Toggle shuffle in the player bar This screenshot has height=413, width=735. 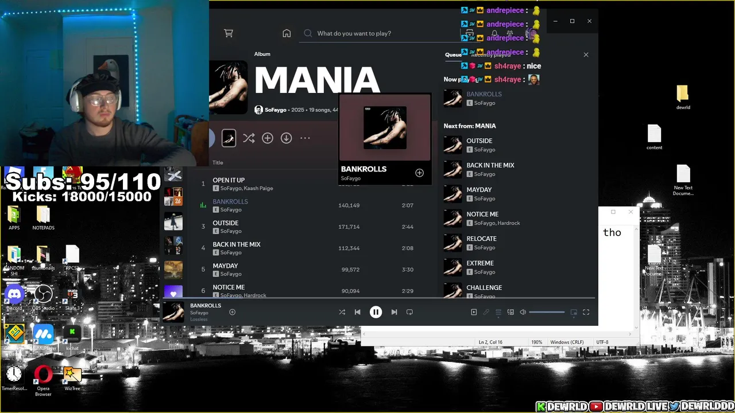(x=342, y=312)
